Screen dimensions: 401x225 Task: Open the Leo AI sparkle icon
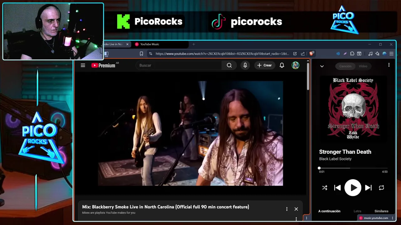(x=378, y=54)
